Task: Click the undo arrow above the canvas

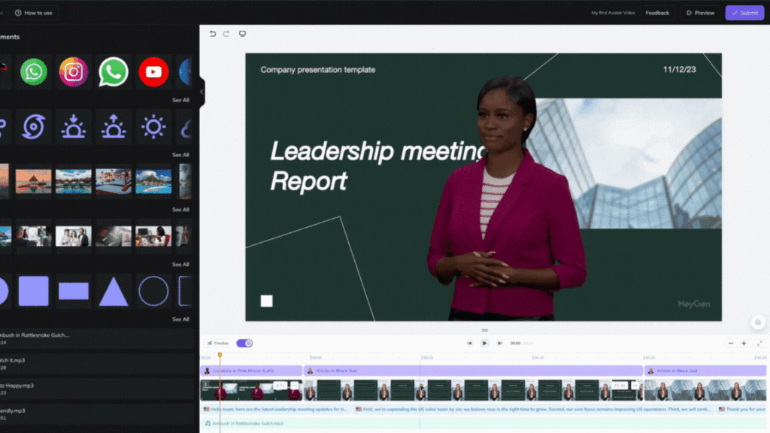Action: [x=213, y=34]
